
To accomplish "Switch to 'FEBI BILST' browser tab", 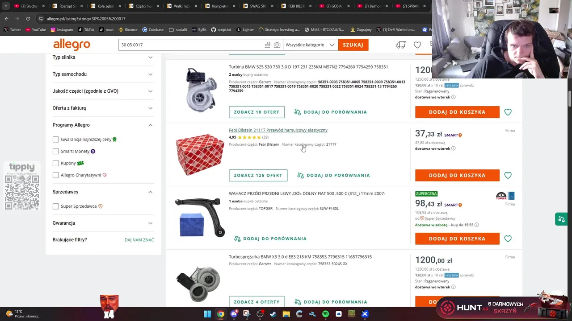I will coord(296,6).
